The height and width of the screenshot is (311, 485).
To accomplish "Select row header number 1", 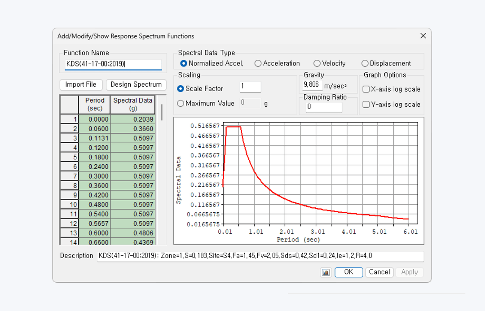I will point(69,119).
